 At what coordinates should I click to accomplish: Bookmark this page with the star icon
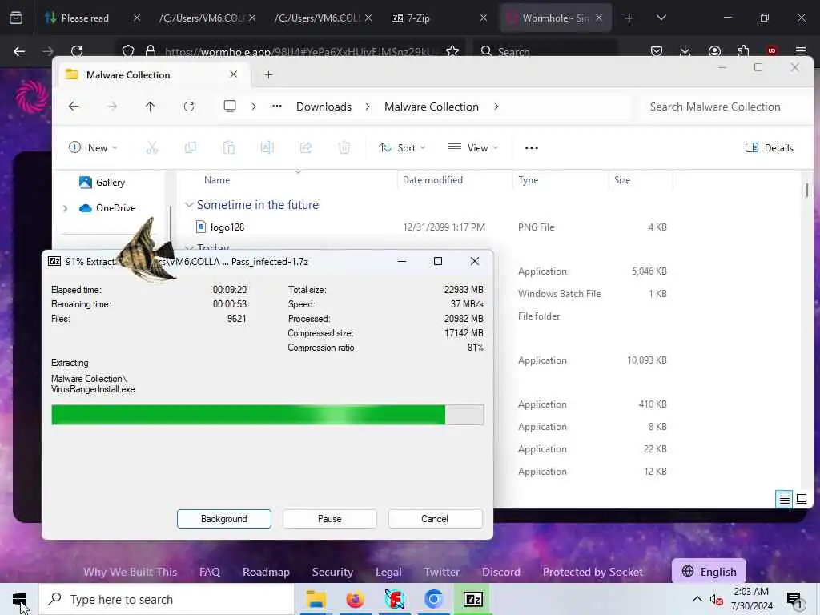pos(452,50)
